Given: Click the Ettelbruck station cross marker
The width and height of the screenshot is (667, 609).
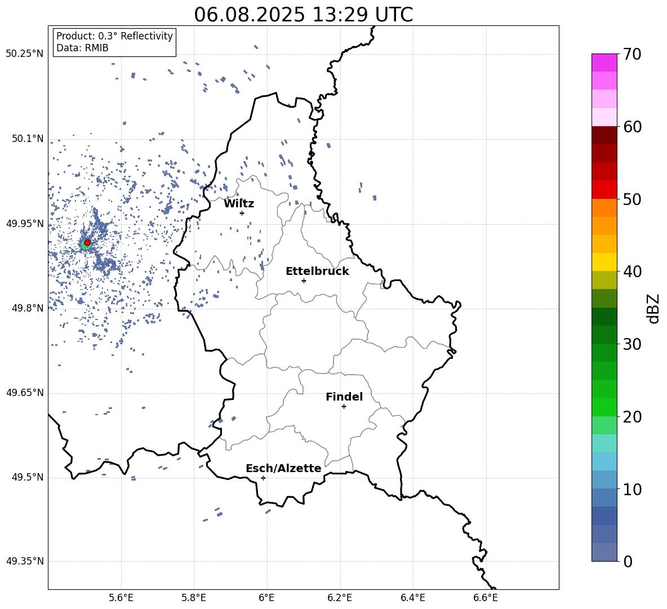Looking at the screenshot, I should pyautogui.click(x=304, y=281).
